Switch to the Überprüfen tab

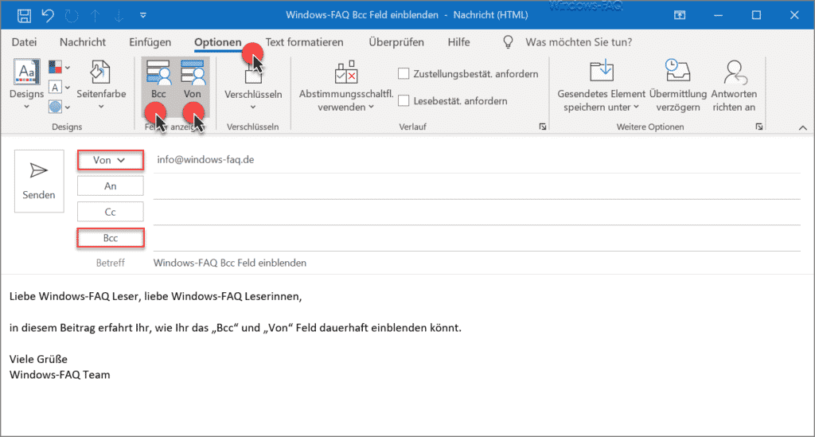pyautogui.click(x=396, y=42)
